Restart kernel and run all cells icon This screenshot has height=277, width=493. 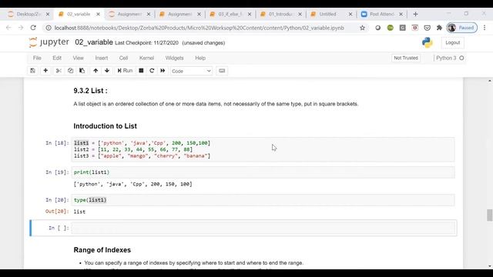tap(163, 71)
